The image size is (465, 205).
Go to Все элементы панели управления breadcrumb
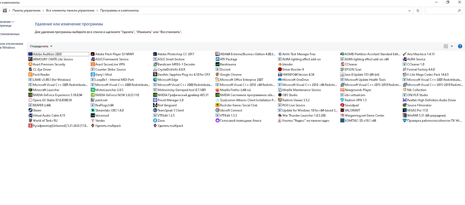(x=70, y=10)
